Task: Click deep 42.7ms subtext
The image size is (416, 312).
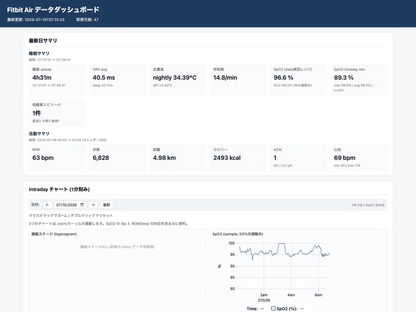Action: [x=103, y=85]
